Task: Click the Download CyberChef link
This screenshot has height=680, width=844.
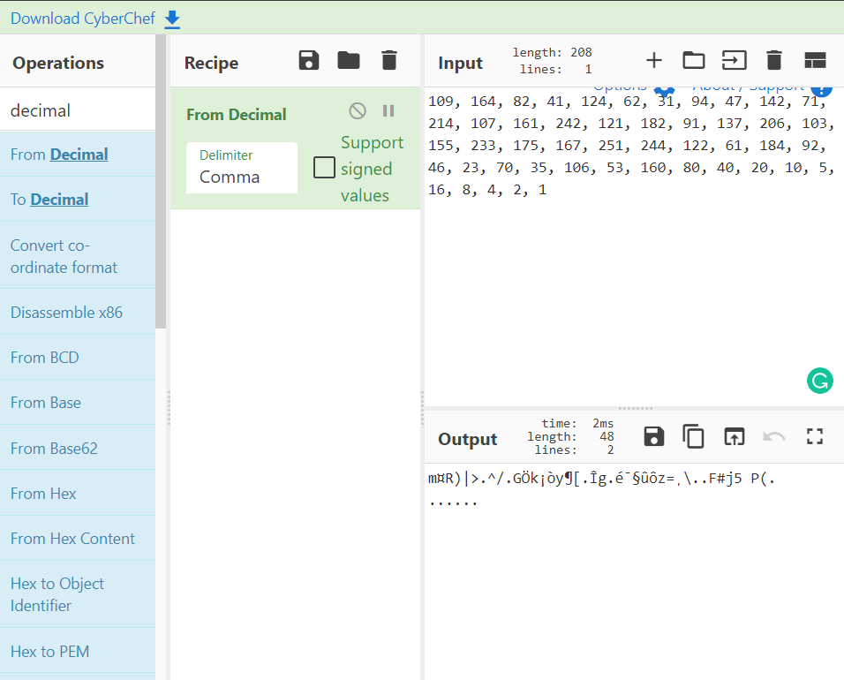Action: 83,19
